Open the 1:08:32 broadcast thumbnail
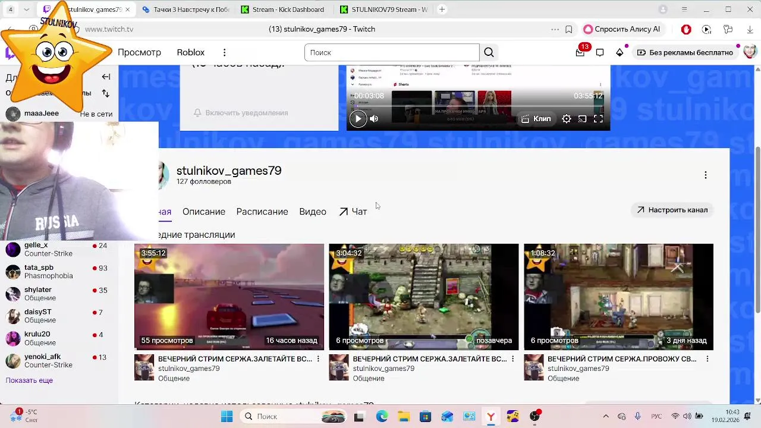 coord(618,297)
